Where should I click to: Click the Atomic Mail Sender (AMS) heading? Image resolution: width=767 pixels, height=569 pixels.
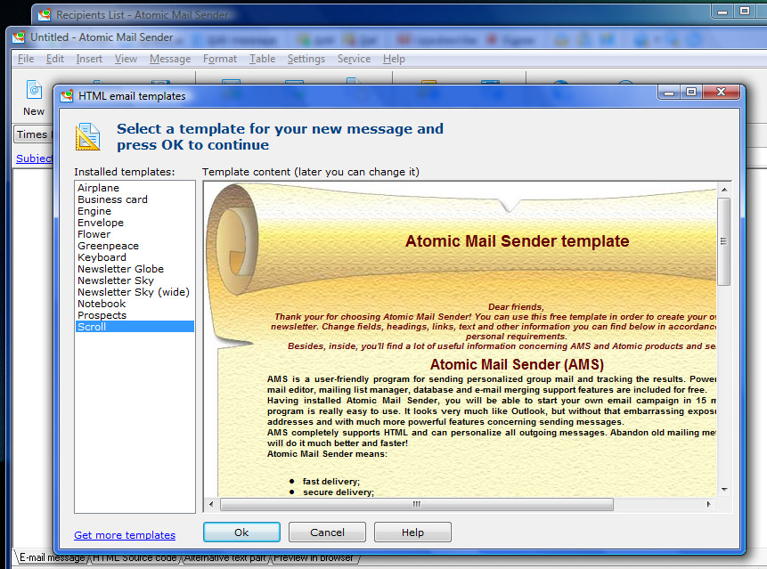pos(517,365)
